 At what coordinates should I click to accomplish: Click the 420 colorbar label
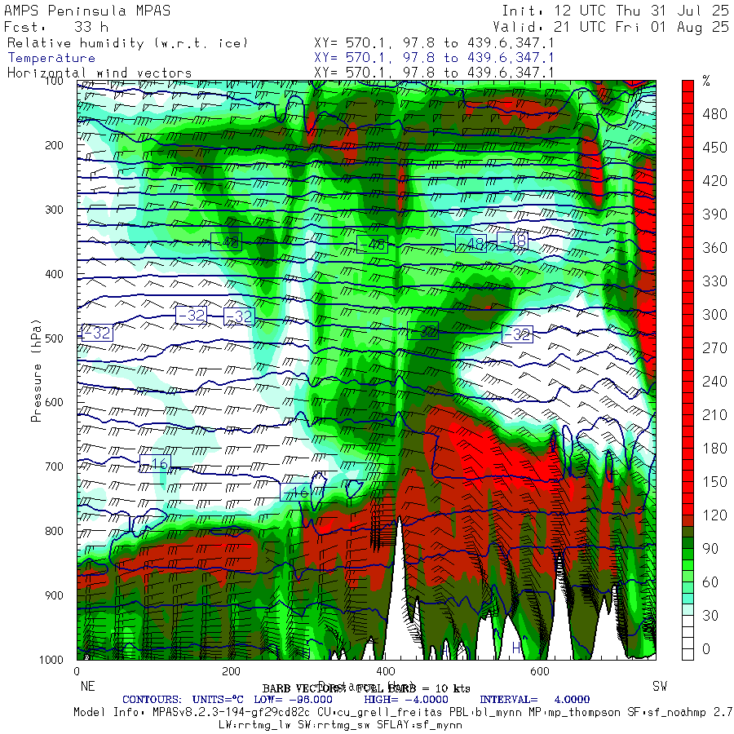714,181
